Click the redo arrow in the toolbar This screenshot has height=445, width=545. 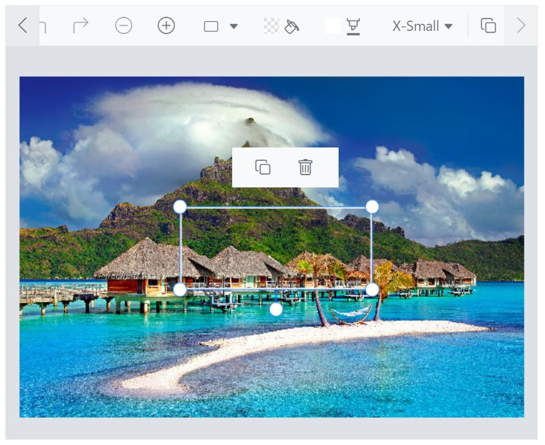coord(81,26)
